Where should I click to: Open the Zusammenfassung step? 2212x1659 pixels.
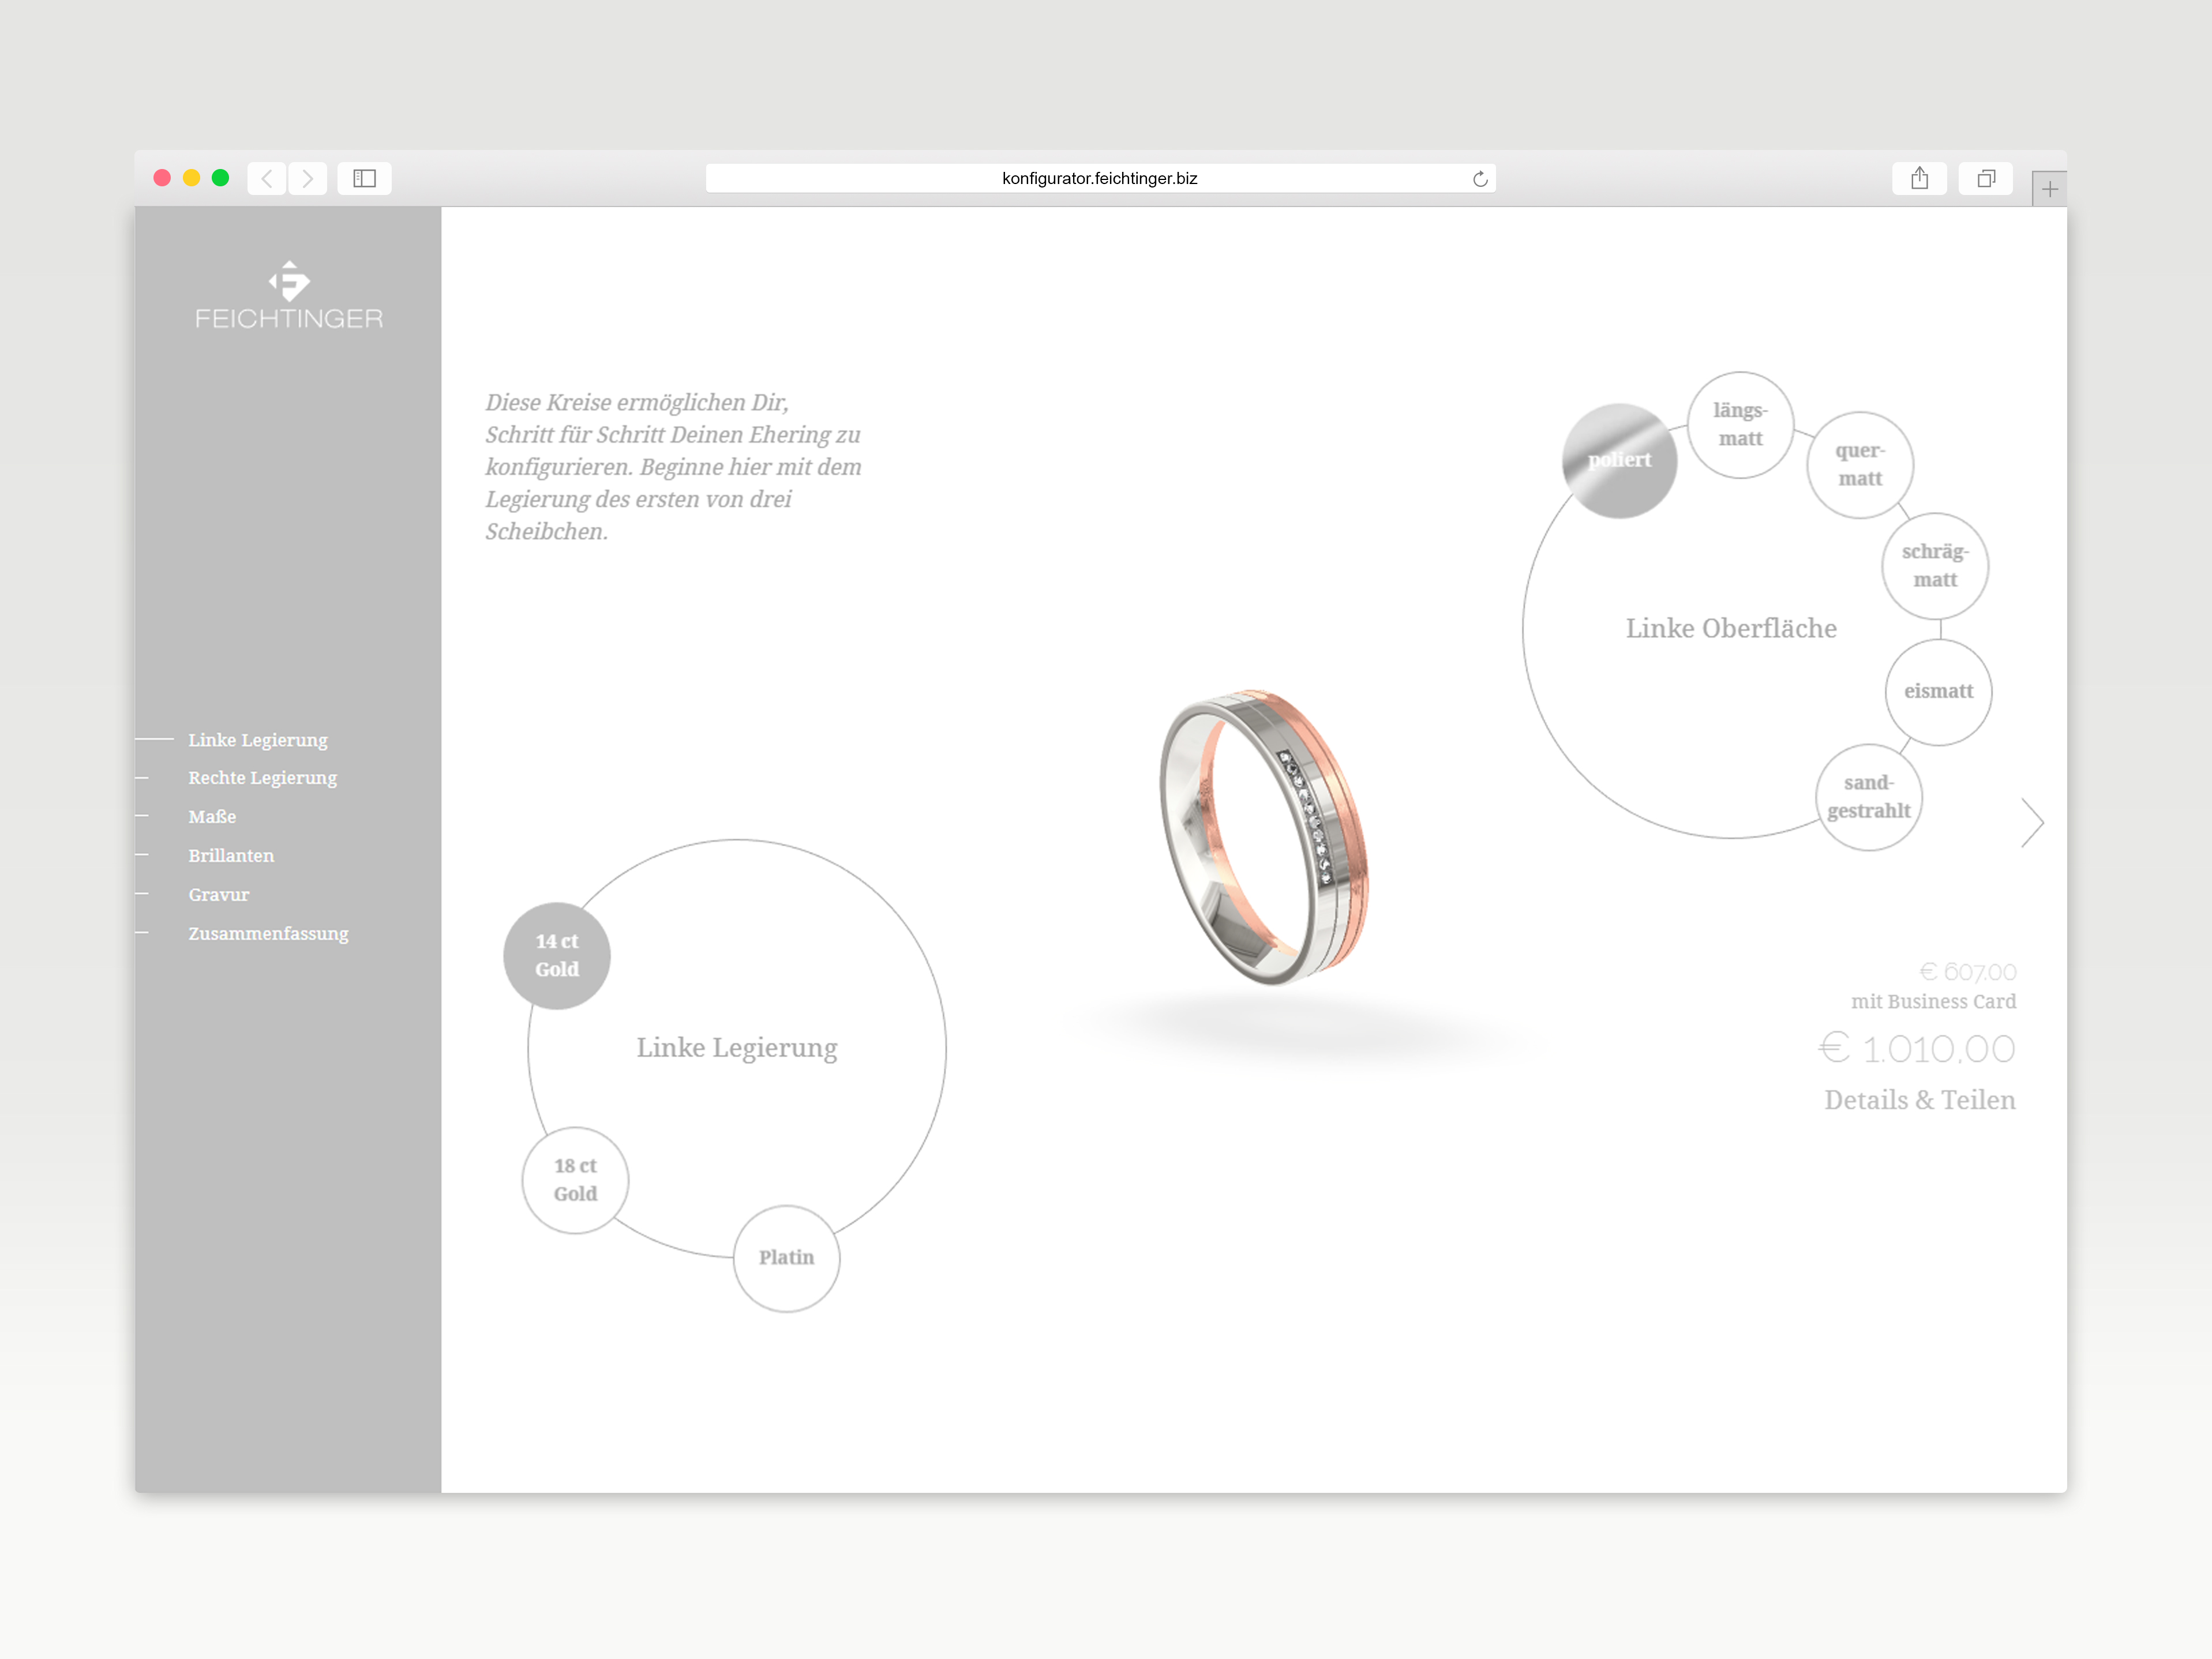[269, 934]
